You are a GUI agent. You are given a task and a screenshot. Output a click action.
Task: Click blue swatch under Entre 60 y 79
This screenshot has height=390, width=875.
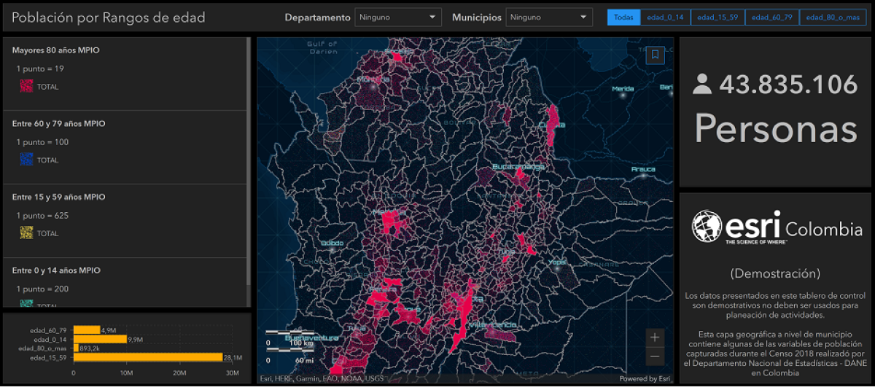[27, 160]
